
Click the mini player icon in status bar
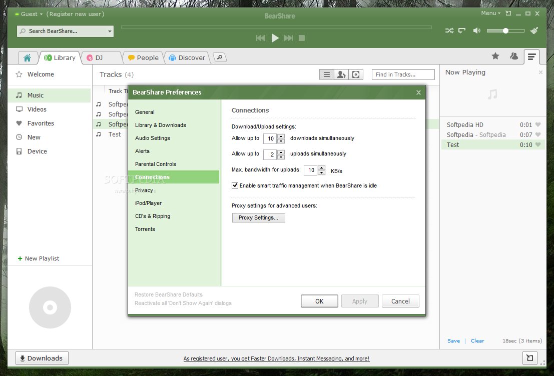pos(529,358)
